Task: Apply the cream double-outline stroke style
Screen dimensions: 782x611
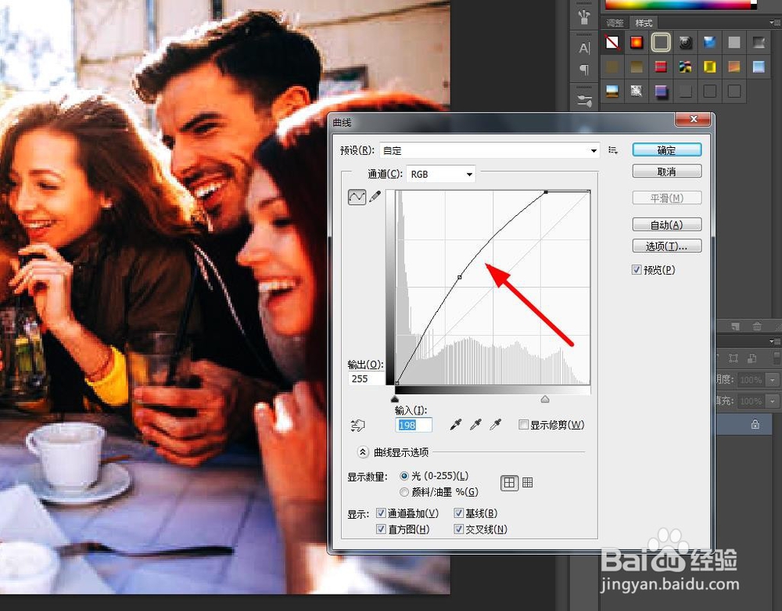Action: coord(661,42)
